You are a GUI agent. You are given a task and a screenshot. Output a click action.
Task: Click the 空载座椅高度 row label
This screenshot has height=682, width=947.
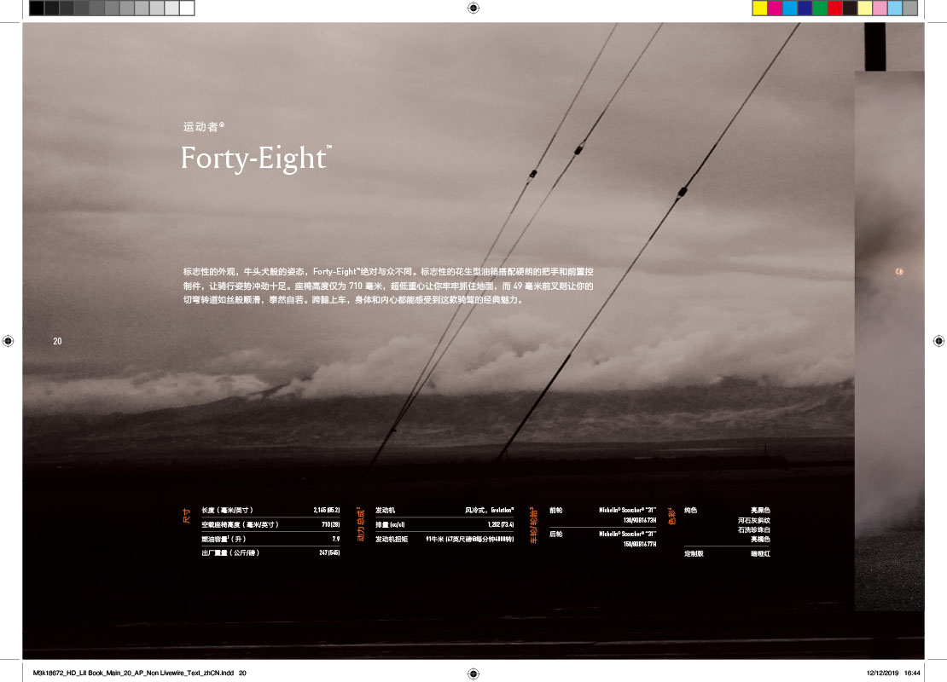(240, 525)
